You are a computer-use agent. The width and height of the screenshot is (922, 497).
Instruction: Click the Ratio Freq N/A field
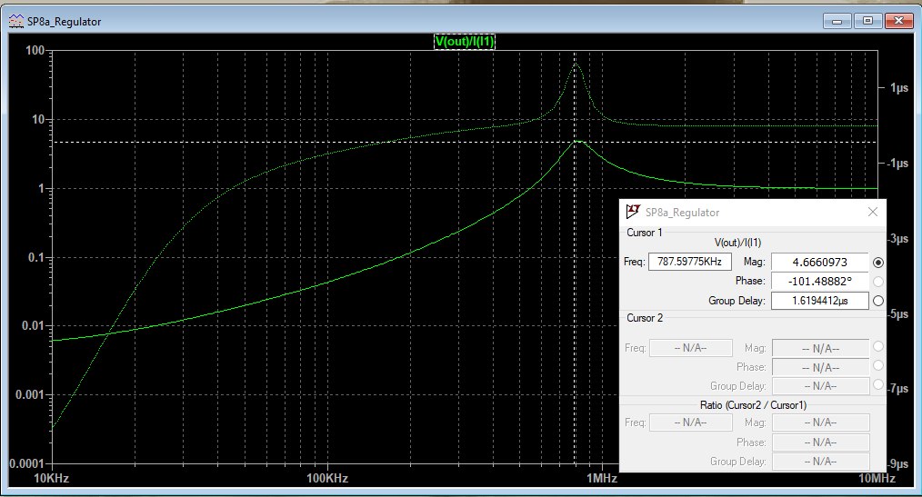[691, 422]
